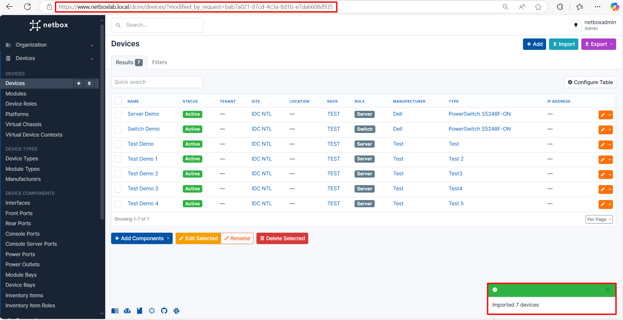Open Interfaces in sidebar
Screen dimensions: 623x320
coord(18,203)
